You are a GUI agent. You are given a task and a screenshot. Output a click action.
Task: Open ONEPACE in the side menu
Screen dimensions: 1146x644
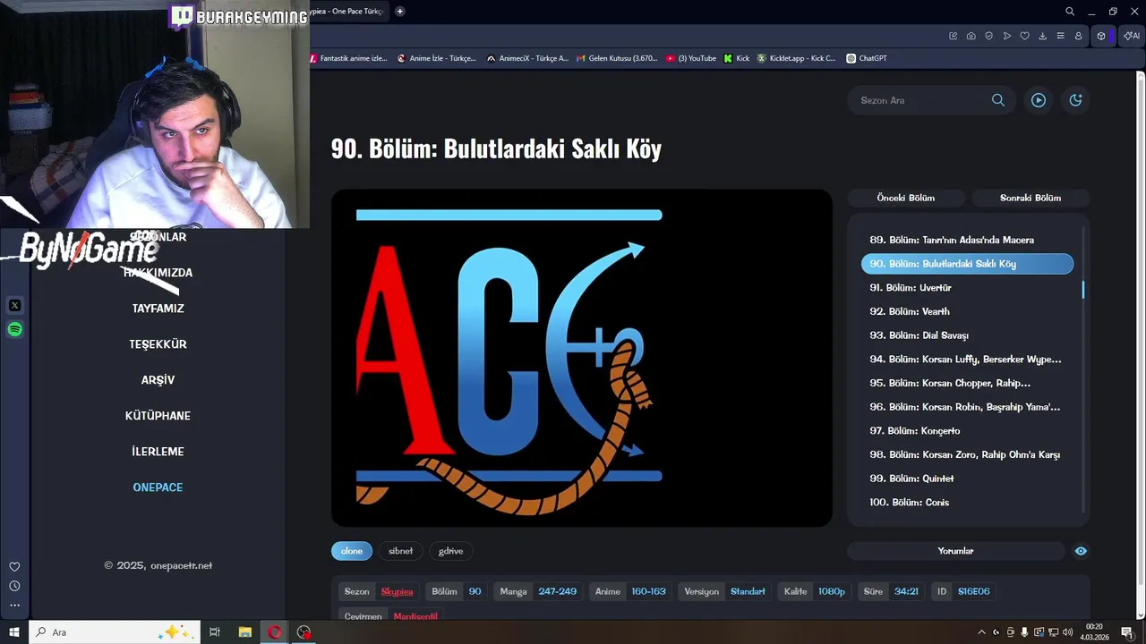pos(158,487)
